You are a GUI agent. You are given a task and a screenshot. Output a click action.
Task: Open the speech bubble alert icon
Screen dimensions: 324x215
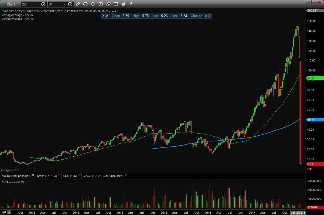tap(116, 4)
